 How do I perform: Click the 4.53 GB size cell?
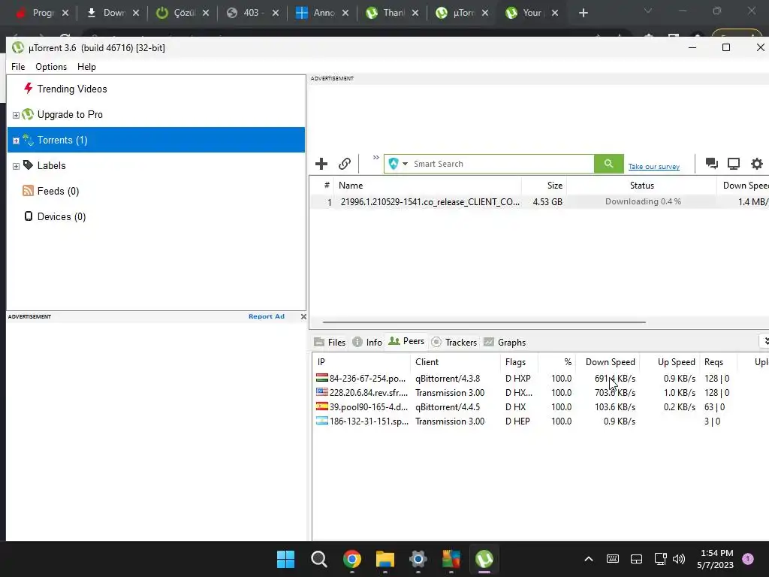(547, 201)
